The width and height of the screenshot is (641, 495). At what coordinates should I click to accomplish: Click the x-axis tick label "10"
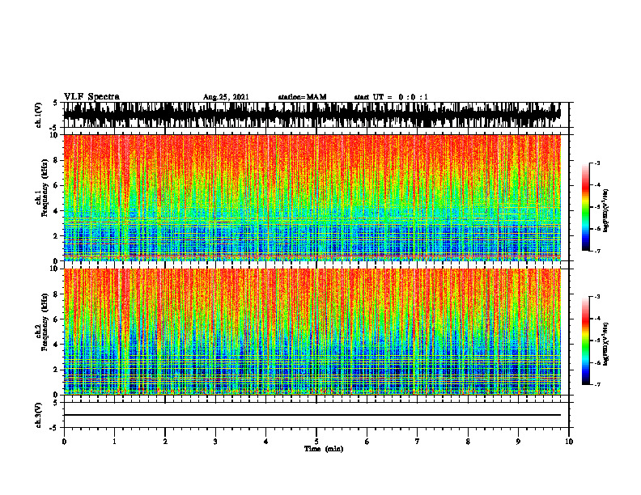[x=569, y=442]
